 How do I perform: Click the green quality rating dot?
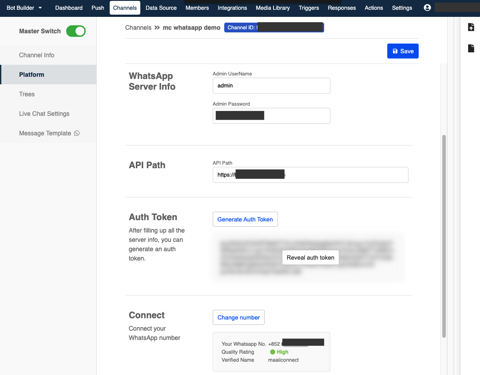(x=273, y=352)
